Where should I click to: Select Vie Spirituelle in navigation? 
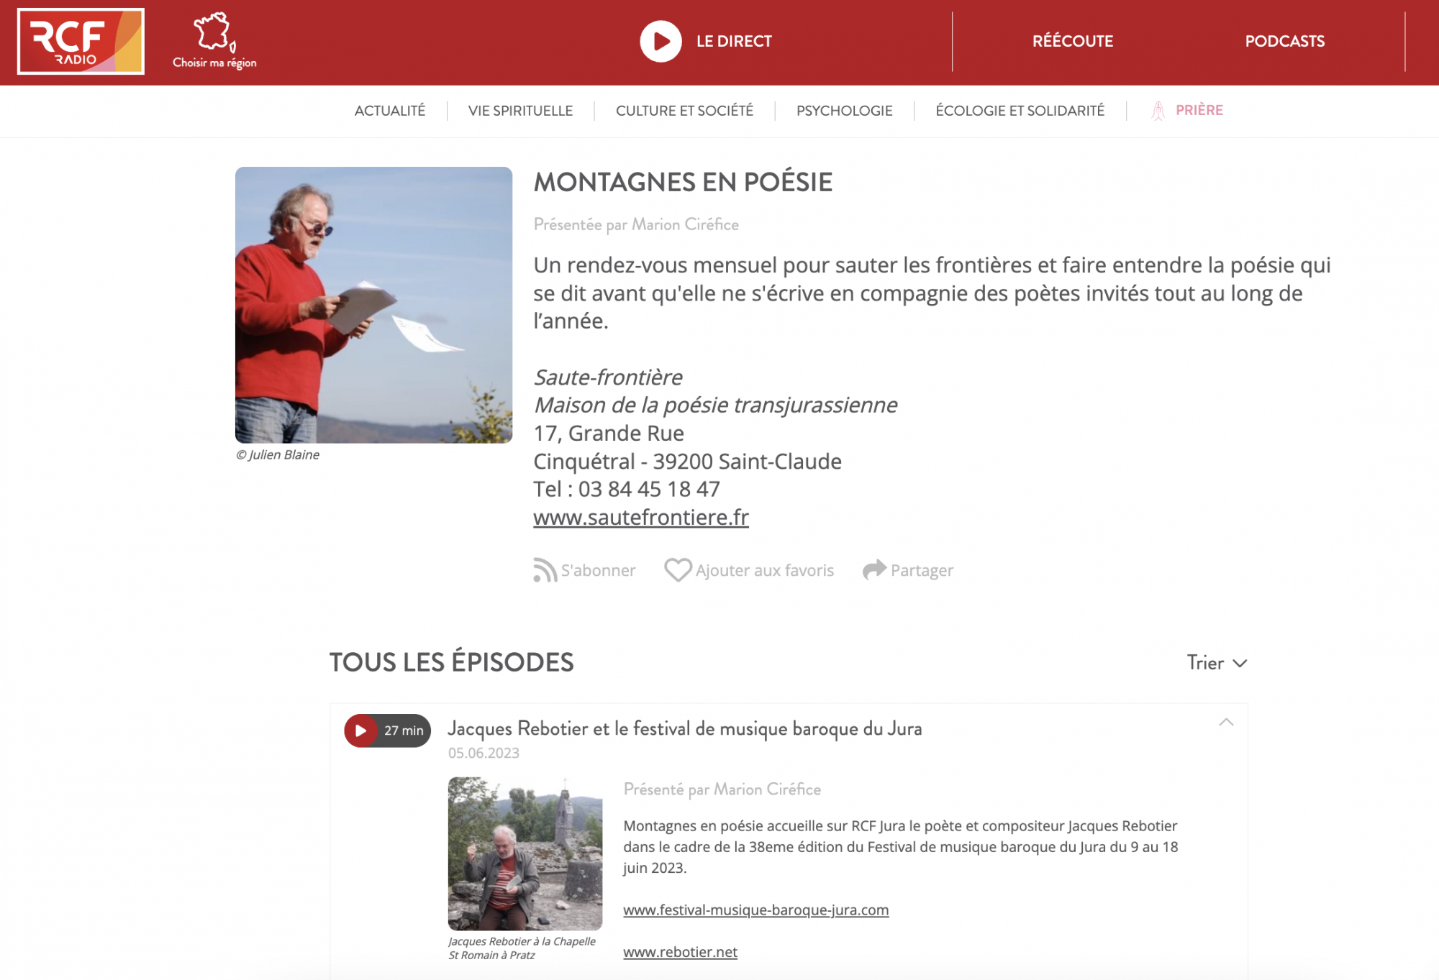coord(520,111)
